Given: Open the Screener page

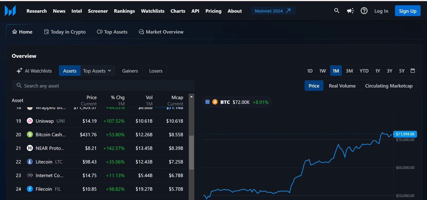Looking at the screenshot, I should (98, 11).
